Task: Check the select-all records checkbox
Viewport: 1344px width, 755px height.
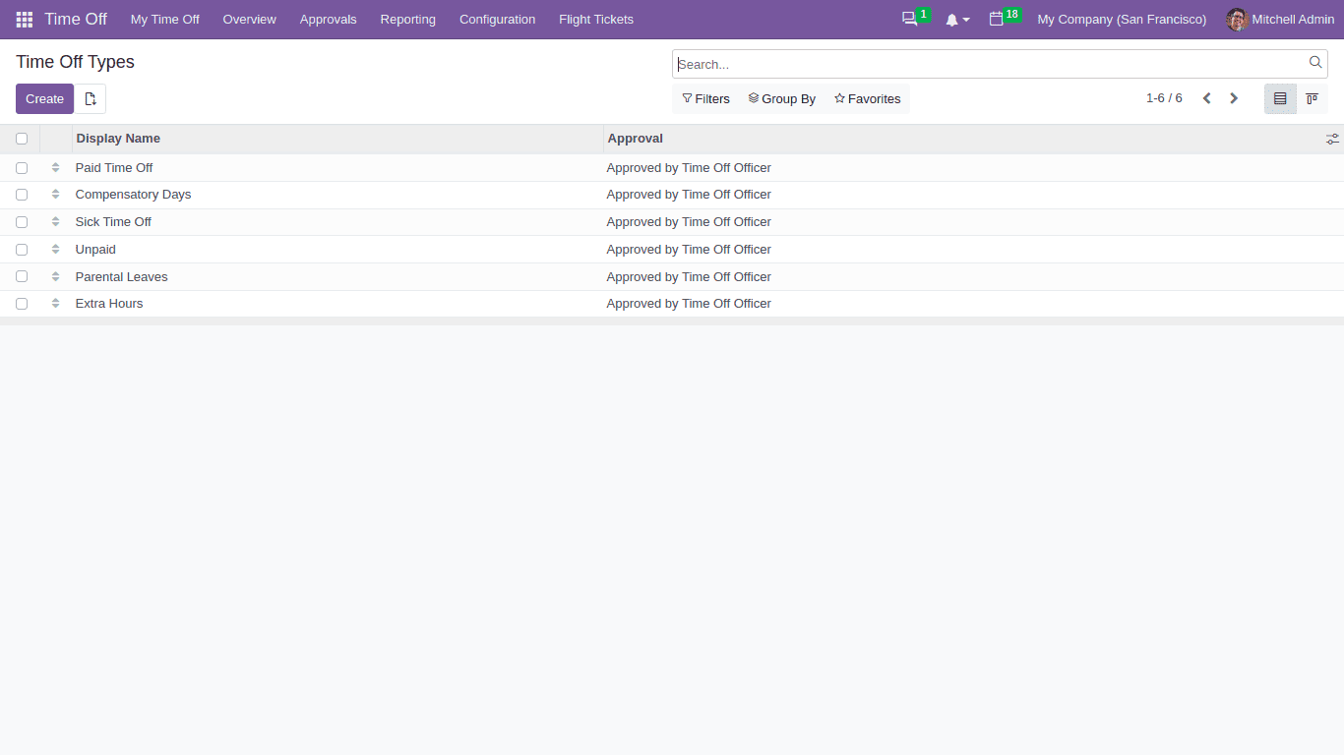Action: (22, 139)
